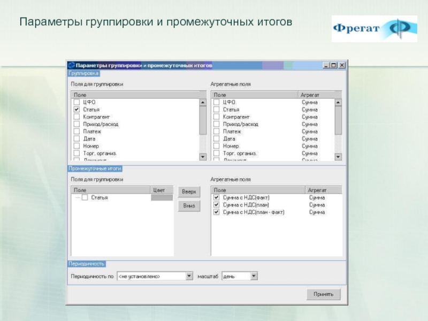Check Контрагент in the upper aggregate fields list
This screenshot has height=321, width=428.
pos(217,117)
